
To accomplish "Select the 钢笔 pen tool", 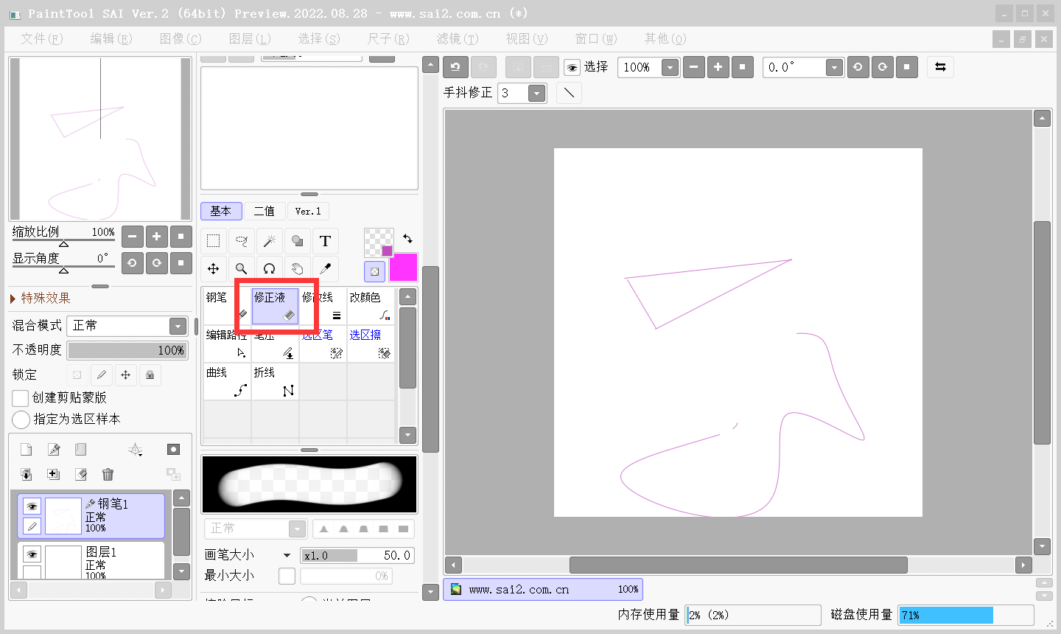I will [x=226, y=306].
